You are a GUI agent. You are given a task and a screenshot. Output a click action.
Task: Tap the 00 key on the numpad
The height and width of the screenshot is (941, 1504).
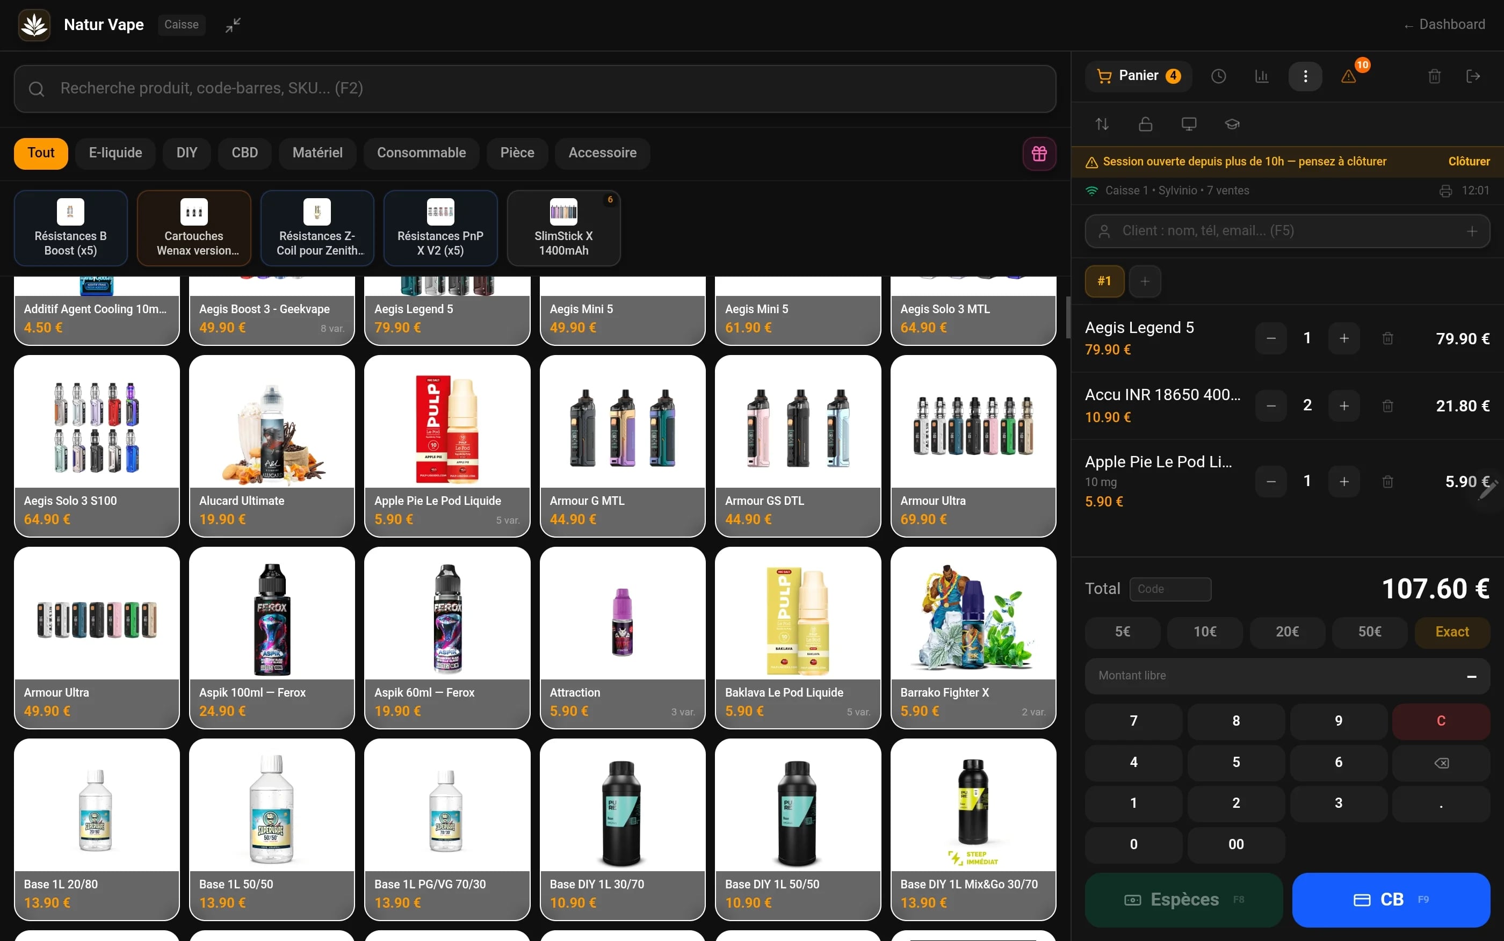(x=1236, y=844)
